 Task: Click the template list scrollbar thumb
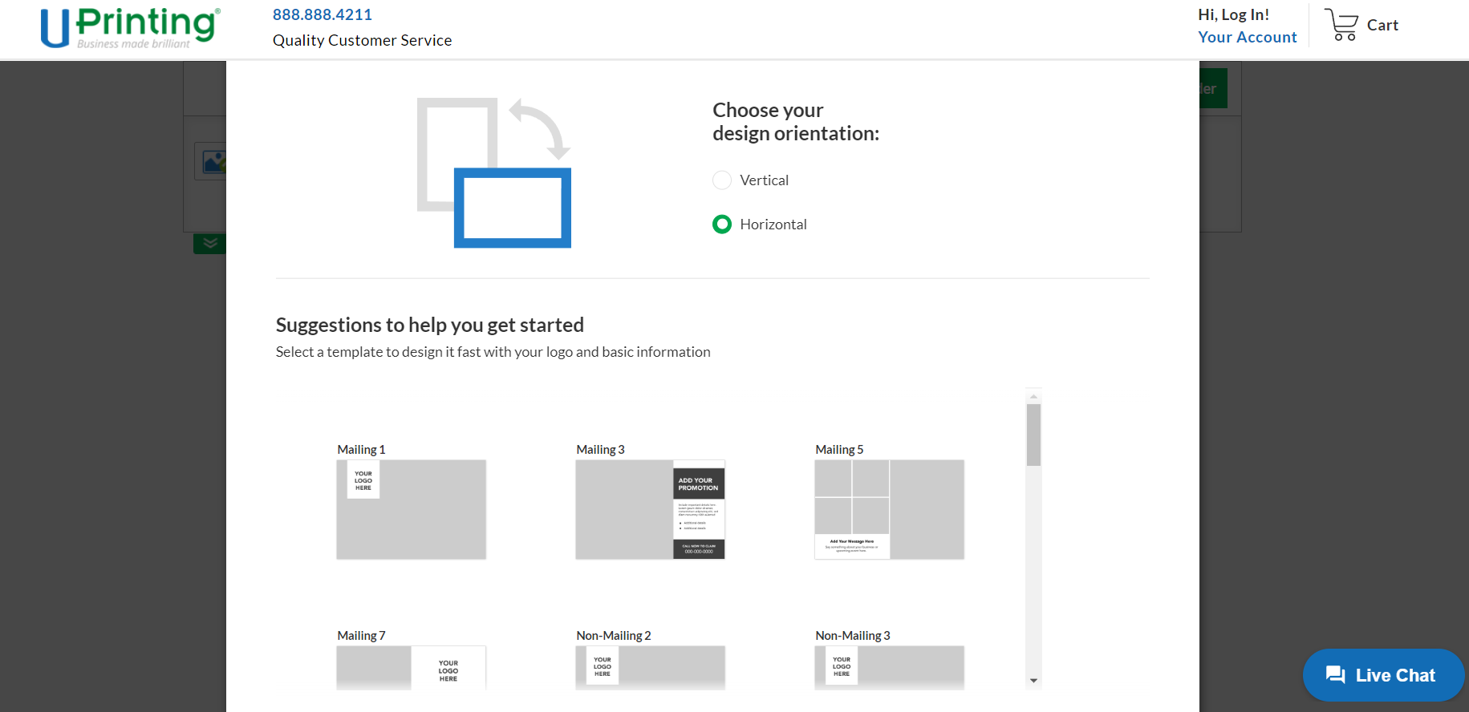tap(1033, 435)
